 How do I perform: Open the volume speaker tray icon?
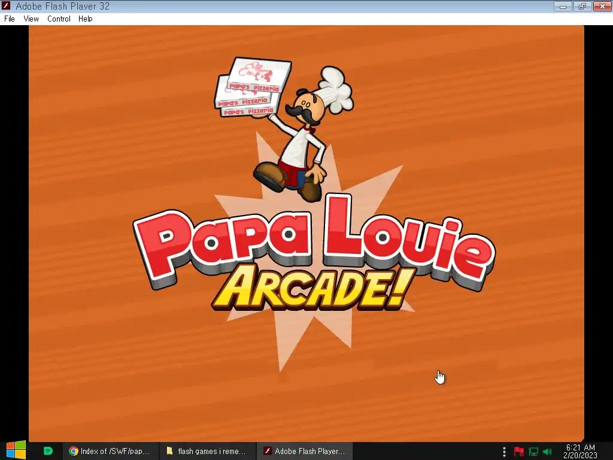pyautogui.click(x=547, y=452)
